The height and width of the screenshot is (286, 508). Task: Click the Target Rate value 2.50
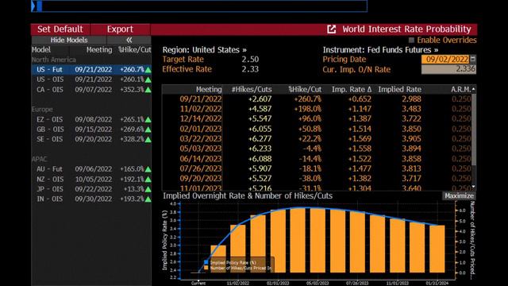coord(250,60)
